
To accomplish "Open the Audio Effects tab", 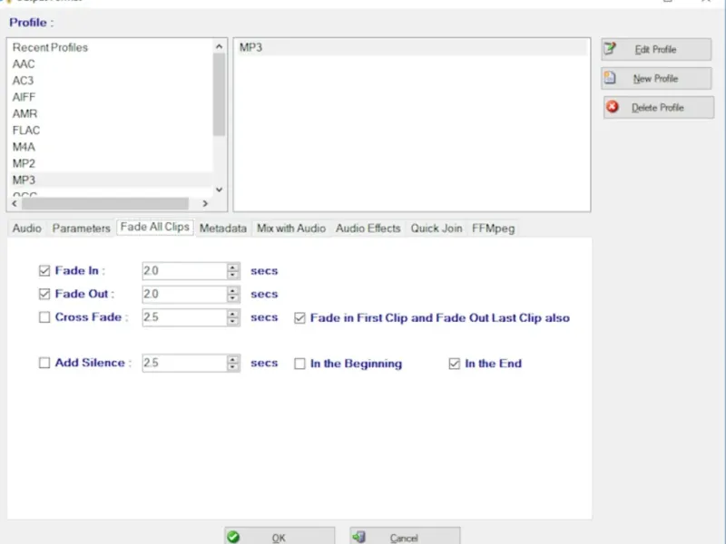I will (x=368, y=228).
